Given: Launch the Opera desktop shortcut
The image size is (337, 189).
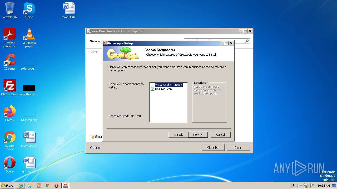Looking at the screenshot, I should tap(9, 165).
